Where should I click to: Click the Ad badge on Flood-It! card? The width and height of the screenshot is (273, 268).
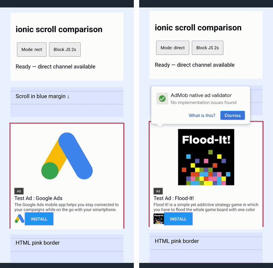(x=158, y=191)
